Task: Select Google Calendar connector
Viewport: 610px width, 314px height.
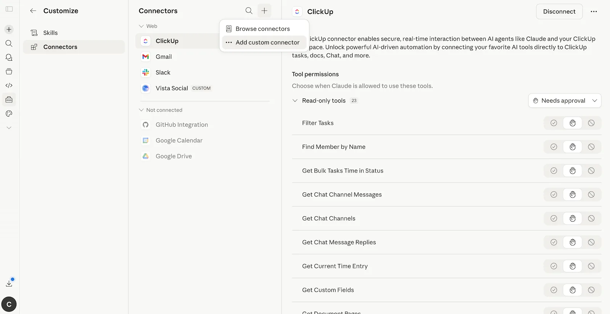Action: (204, 140)
